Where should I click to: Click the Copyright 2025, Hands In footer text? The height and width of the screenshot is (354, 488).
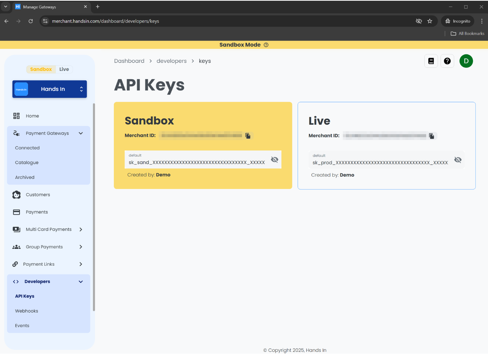295,350
